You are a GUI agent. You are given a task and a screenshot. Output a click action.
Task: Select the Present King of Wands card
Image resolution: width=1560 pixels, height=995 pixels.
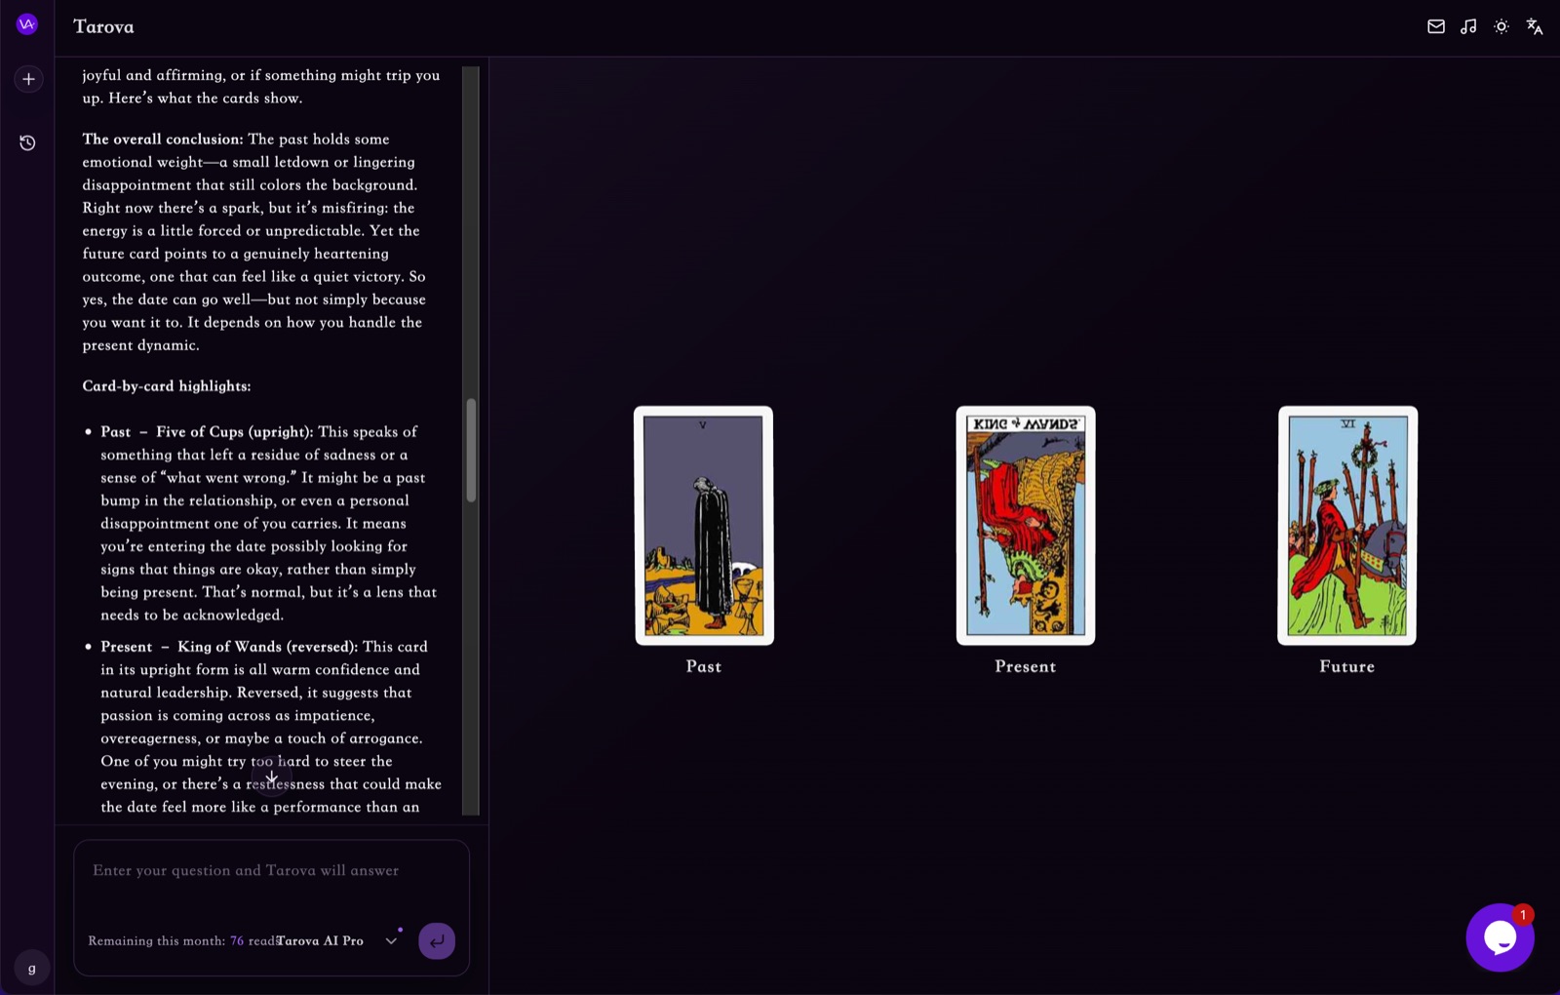pyautogui.click(x=1026, y=526)
